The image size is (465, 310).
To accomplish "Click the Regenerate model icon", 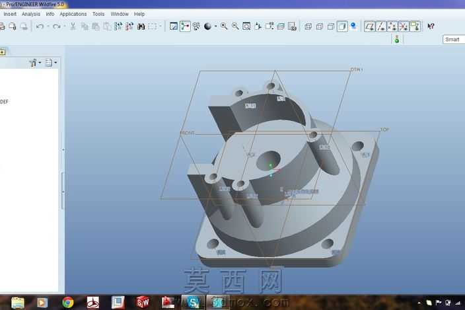I will pos(118,26).
